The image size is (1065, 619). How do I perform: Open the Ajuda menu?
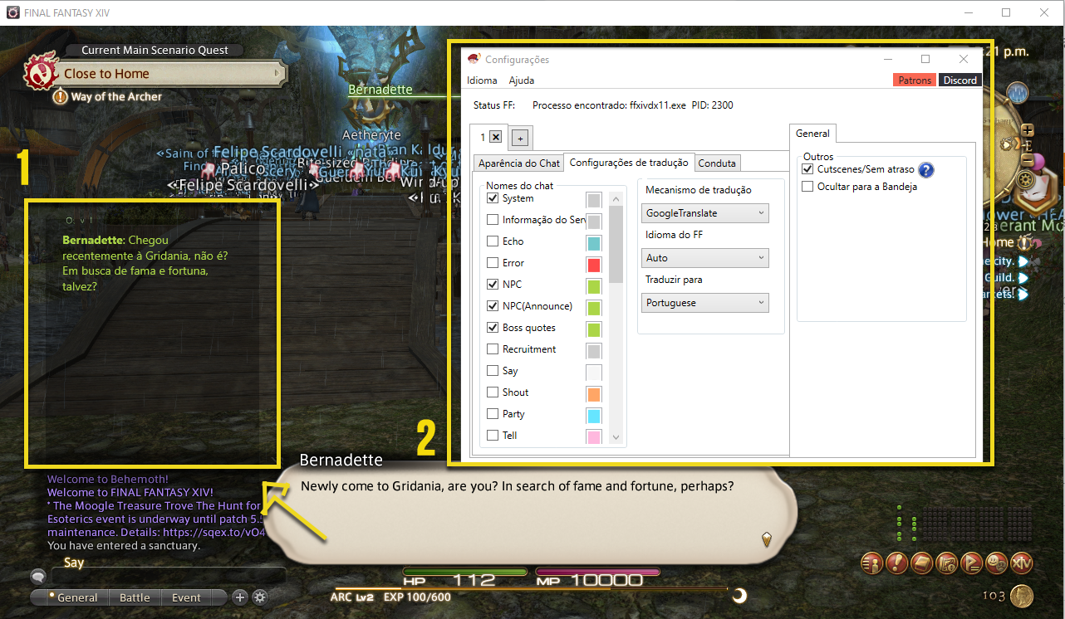pos(522,80)
